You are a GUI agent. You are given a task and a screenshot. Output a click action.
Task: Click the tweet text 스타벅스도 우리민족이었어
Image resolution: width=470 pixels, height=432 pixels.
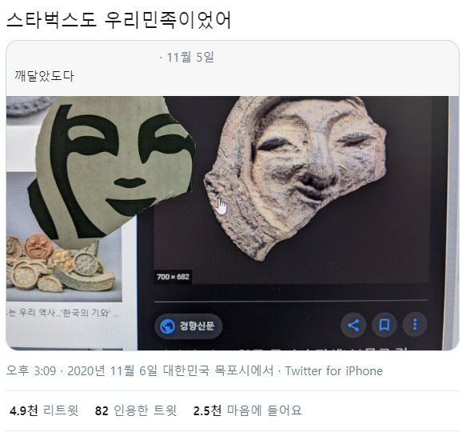coord(118,20)
